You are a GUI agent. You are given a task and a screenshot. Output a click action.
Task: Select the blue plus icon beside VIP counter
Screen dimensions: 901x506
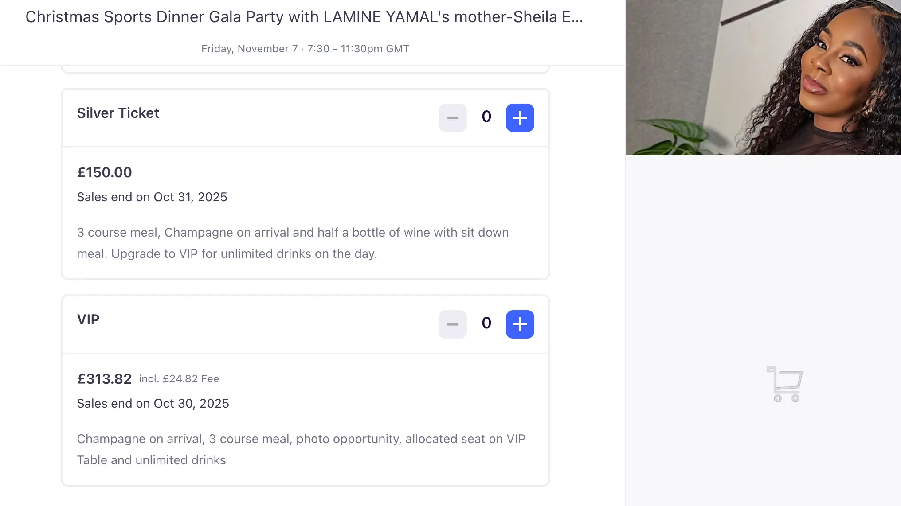pyautogui.click(x=520, y=324)
